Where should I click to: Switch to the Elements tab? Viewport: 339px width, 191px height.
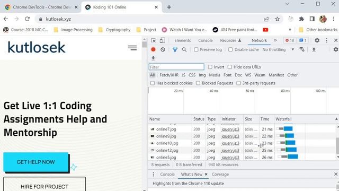click(182, 40)
